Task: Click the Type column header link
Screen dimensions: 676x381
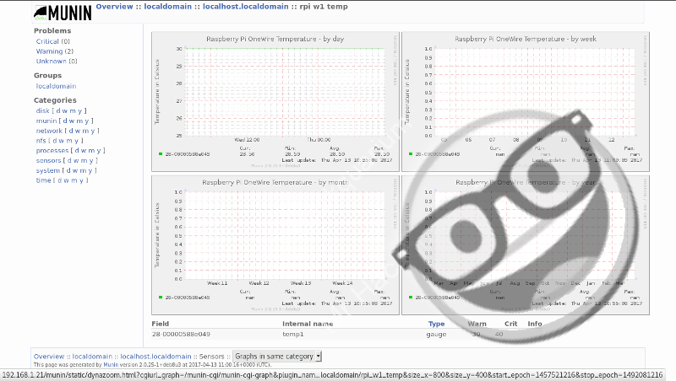Action: pos(436,324)
